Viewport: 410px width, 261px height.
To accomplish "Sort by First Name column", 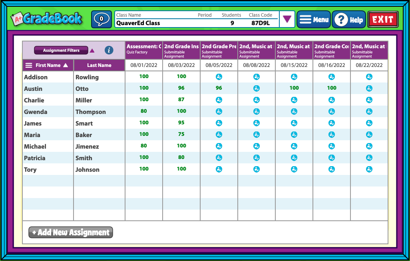I will tap(48, 65).
